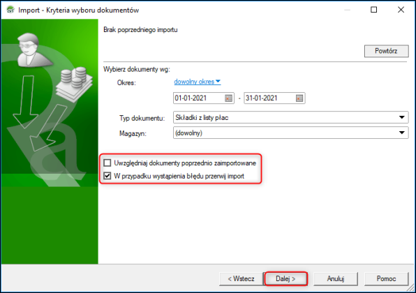The width and height of the screenshot is (416, 293).
Task: Proceed with the Dalej button
Action: [x=285, y=278]
